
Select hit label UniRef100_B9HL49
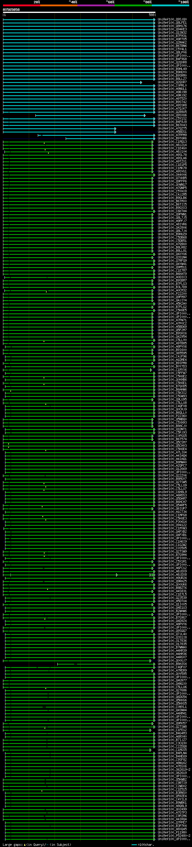pyautogui.click(x=172, y=69)
